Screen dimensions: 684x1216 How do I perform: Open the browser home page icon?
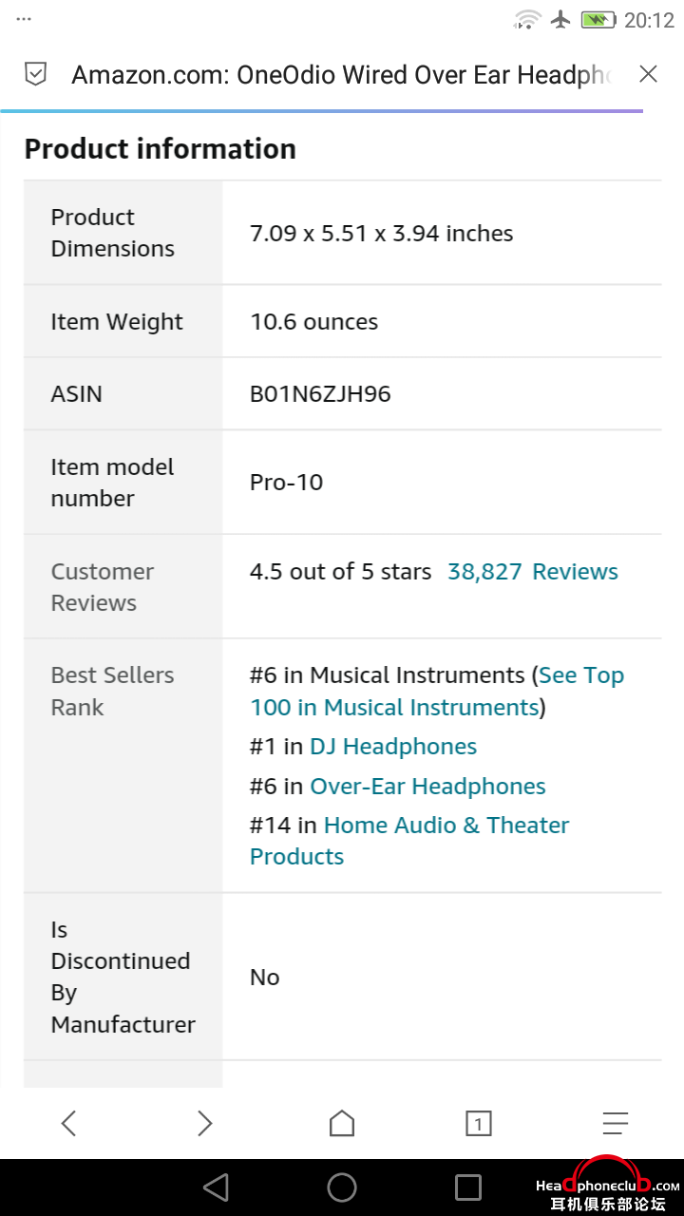tap(342, 1123)
